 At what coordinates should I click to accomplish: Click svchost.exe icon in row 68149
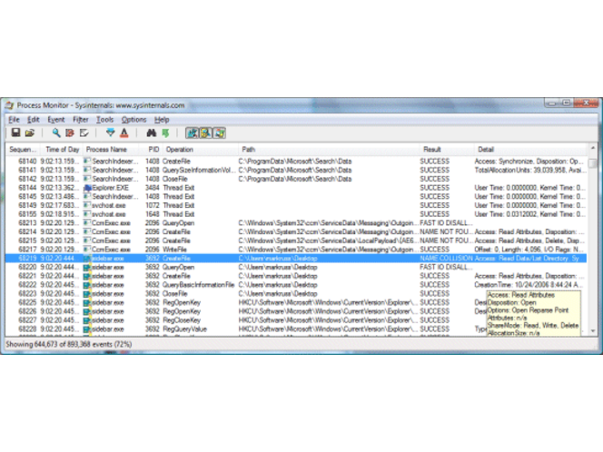coord(88,206)
